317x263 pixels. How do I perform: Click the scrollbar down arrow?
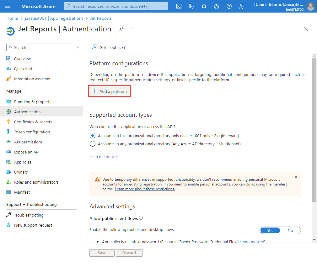(314, 240)
